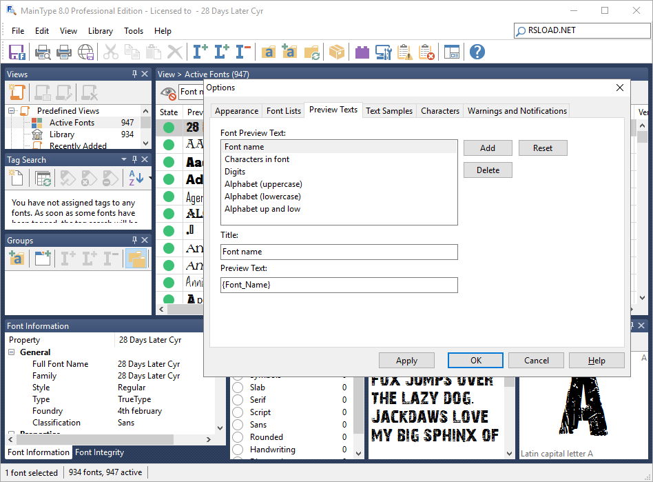653x482 pixels.
Task: Click the Install font icon in main toolbar
Action: [200, 52]
